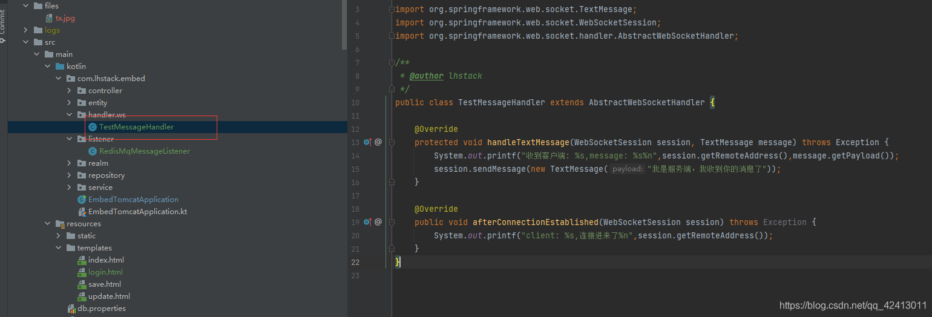Click the @Override annotation on line 12
This screenshot has width=932, height=317.
pyautogui.click(x=436, y=129)
